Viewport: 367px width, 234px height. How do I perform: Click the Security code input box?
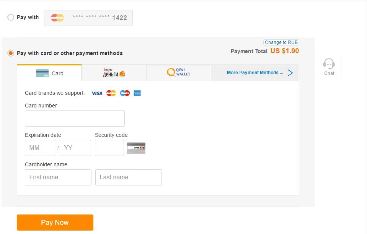point(109,148)
